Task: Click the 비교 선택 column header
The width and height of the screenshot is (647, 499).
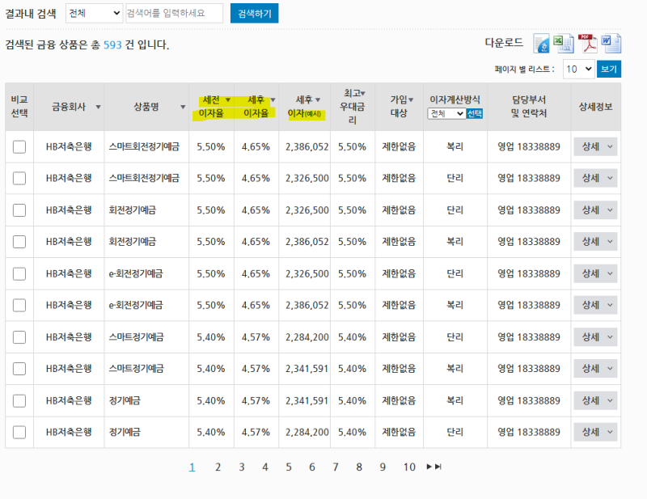Action: [x=19, y=107]
